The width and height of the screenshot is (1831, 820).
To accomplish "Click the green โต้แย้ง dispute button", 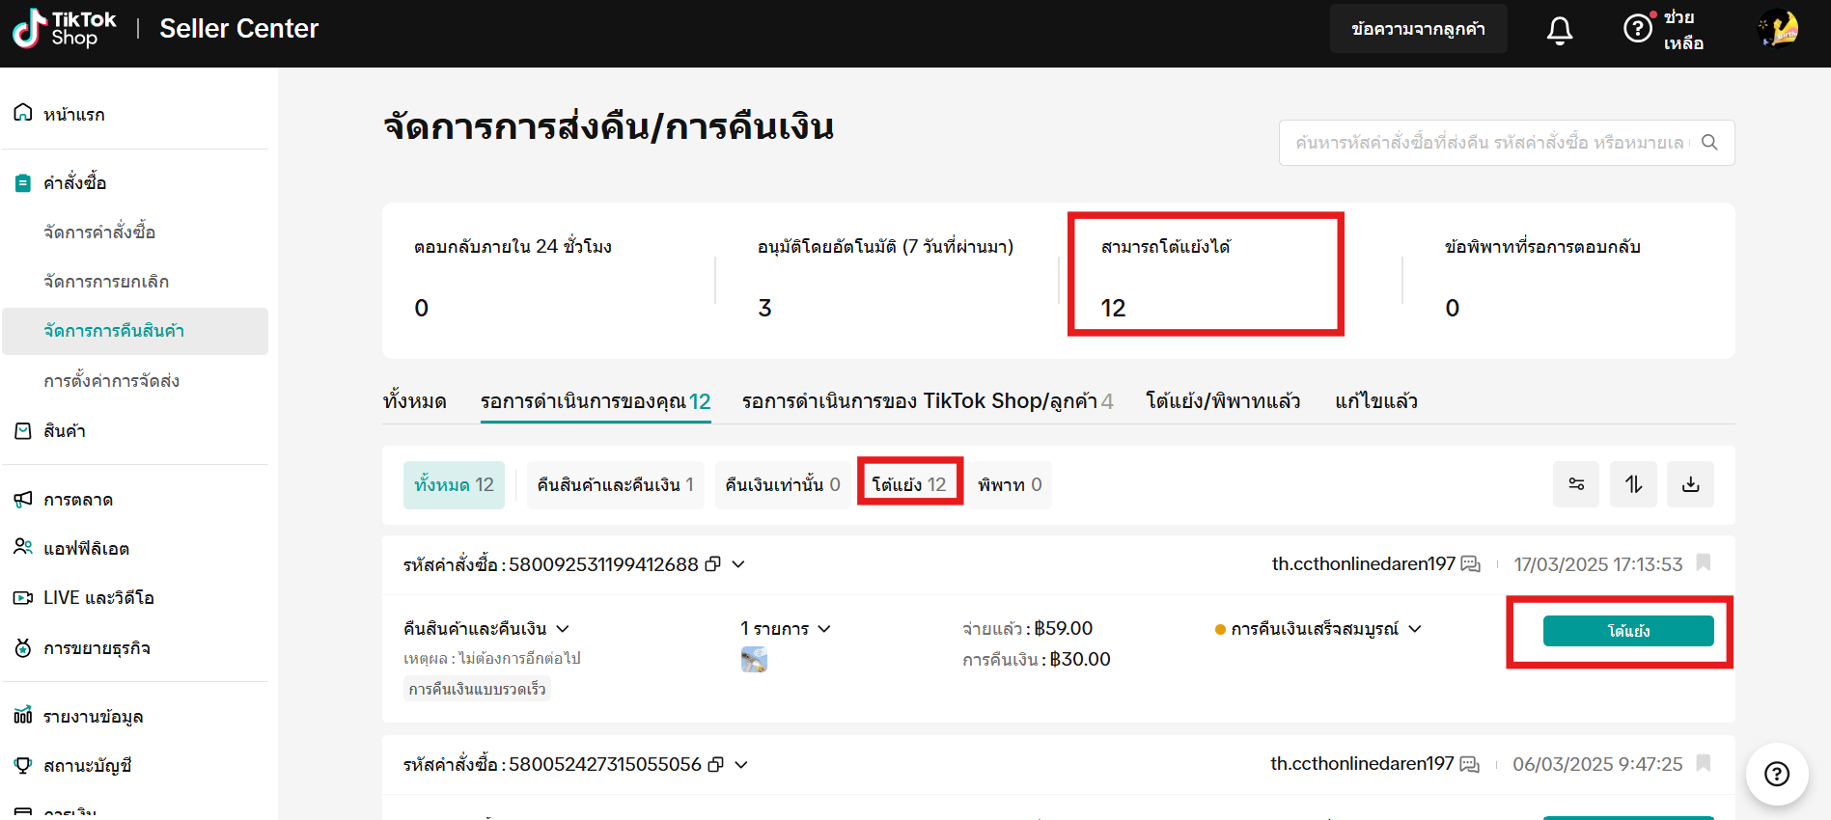I will [x=1627, y=631].
